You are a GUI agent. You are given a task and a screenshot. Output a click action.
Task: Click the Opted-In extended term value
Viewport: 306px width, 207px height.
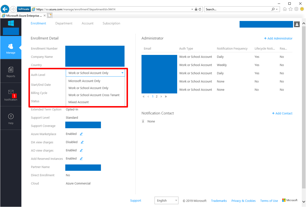pos(72,110)
